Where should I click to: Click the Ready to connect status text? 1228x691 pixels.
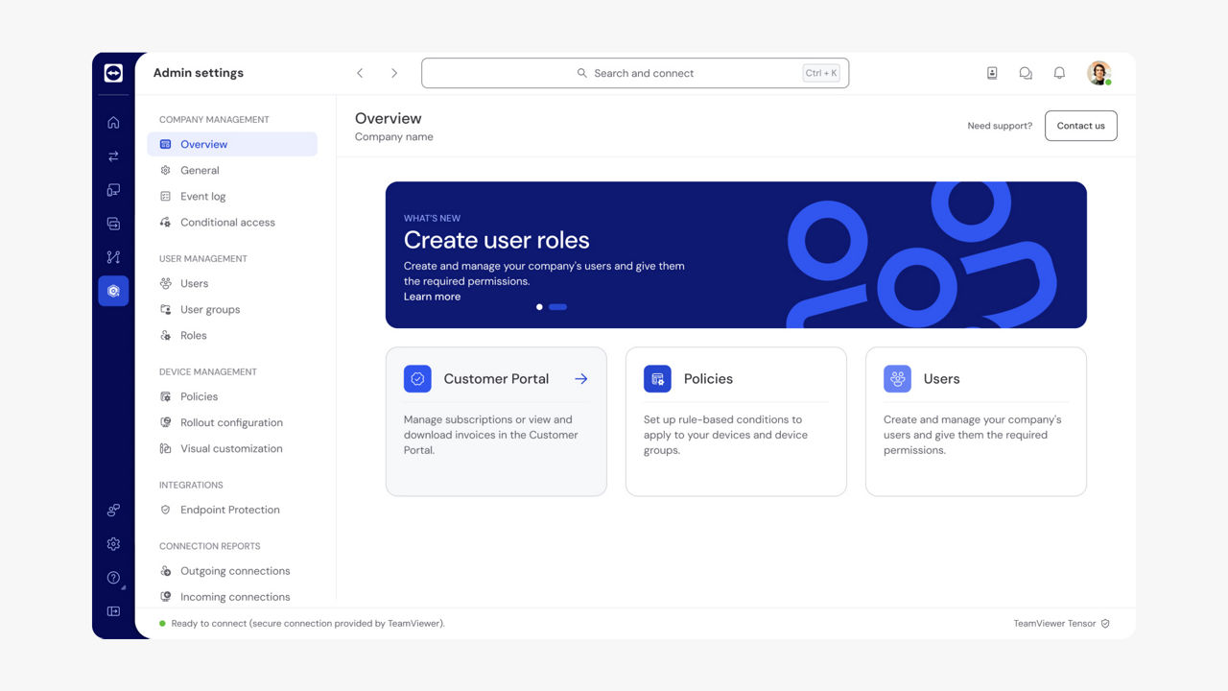coord(308,624)
